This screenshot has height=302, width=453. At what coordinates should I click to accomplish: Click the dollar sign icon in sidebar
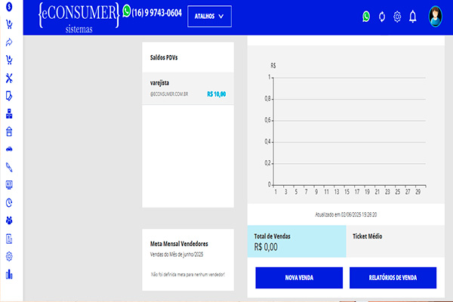(x=9, y=6)
